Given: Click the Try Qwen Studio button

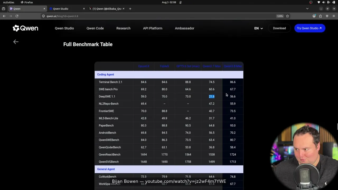Looking at the screenshot, I should click(x=310, y=28).
